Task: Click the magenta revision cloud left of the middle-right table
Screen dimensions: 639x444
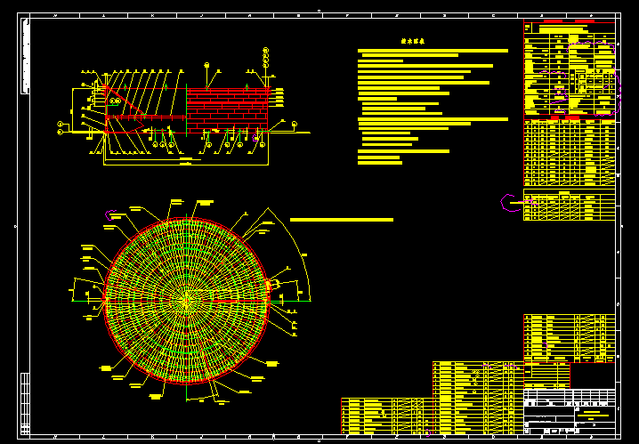Action: 510,203
